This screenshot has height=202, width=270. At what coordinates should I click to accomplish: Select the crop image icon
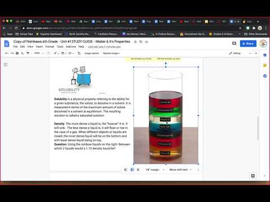pyautogui.click(x=79, y=53)
